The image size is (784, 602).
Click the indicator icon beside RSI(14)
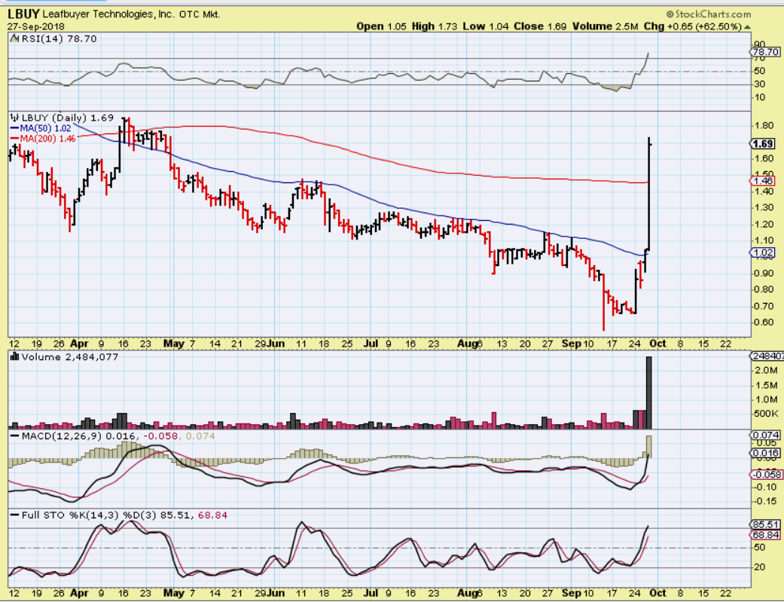(x=13, y=38)
